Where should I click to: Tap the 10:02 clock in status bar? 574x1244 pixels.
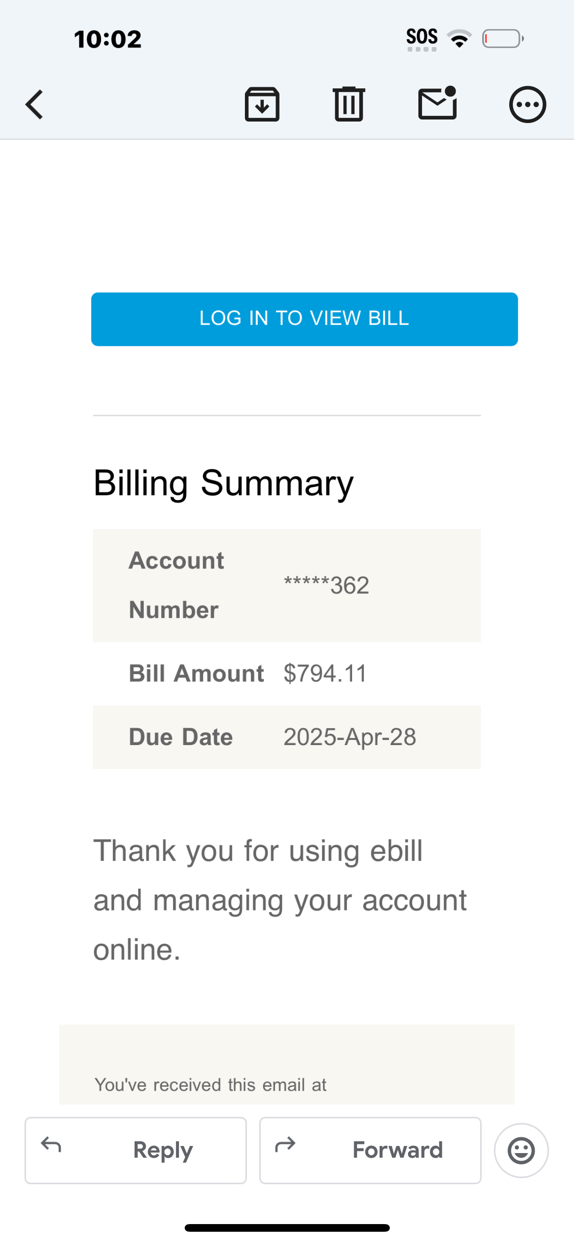108,39
